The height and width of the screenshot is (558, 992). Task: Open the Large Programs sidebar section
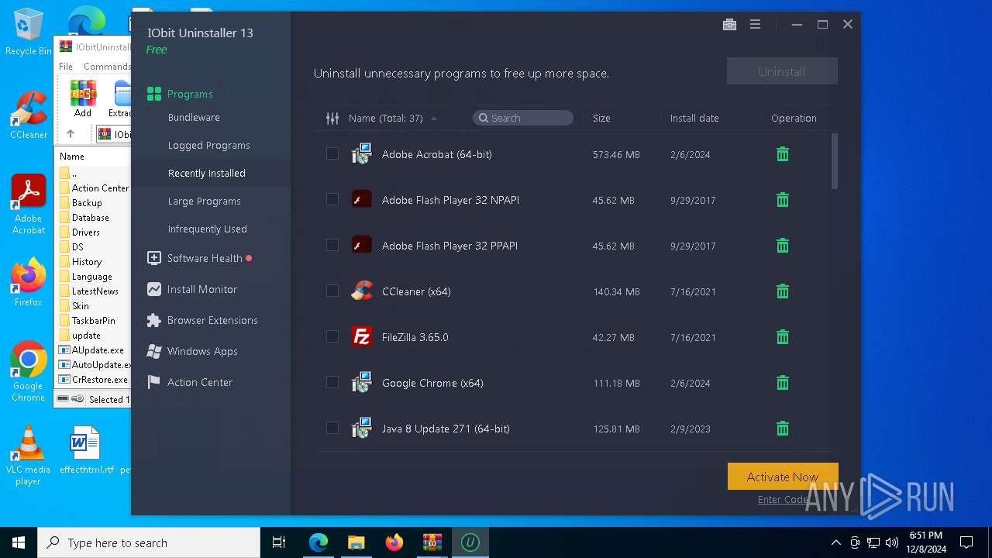[x=205, y=201]
